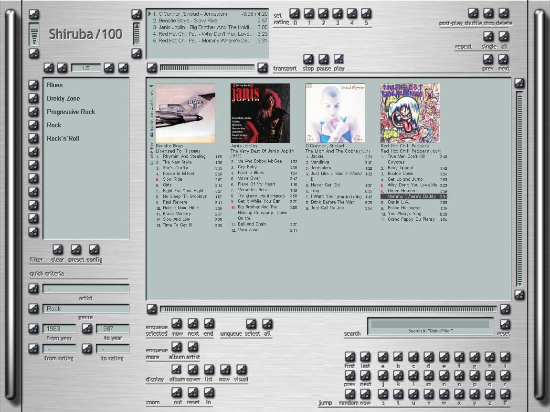The width and height of the screenshot is (550, 412).
Task: Skip to next track button
Action: click(503, 60)
